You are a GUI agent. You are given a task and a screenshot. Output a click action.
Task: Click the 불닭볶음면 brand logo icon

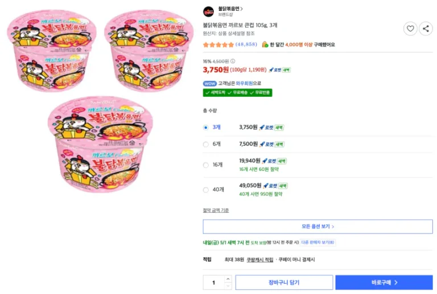[209, 11]
